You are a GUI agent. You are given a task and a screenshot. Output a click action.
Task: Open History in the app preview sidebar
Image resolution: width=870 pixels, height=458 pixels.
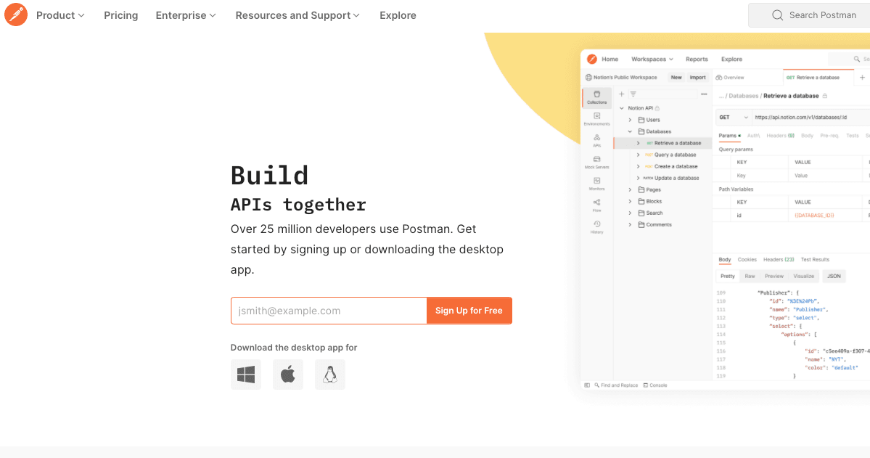(597, 227)
